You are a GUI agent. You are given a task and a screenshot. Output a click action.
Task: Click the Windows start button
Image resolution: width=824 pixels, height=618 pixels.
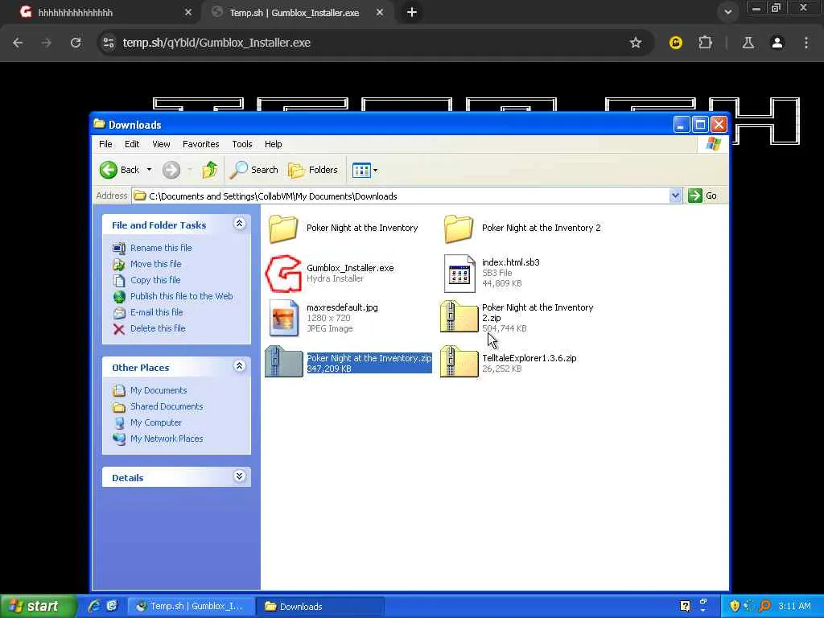click(38, 606)
